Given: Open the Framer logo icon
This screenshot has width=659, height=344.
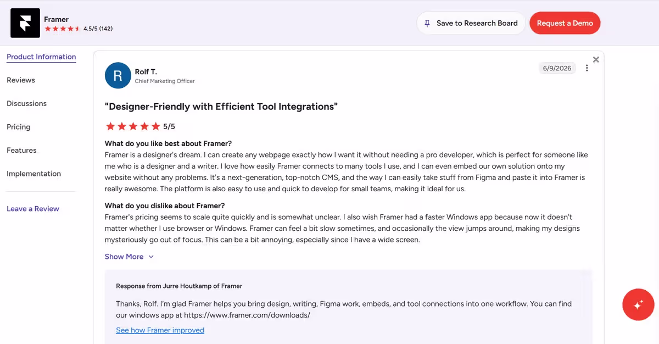Looking at the screenshot, I should point(25,23).
